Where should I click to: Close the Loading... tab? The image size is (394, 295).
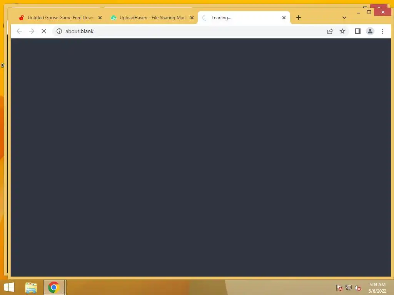tap(284, 18)
